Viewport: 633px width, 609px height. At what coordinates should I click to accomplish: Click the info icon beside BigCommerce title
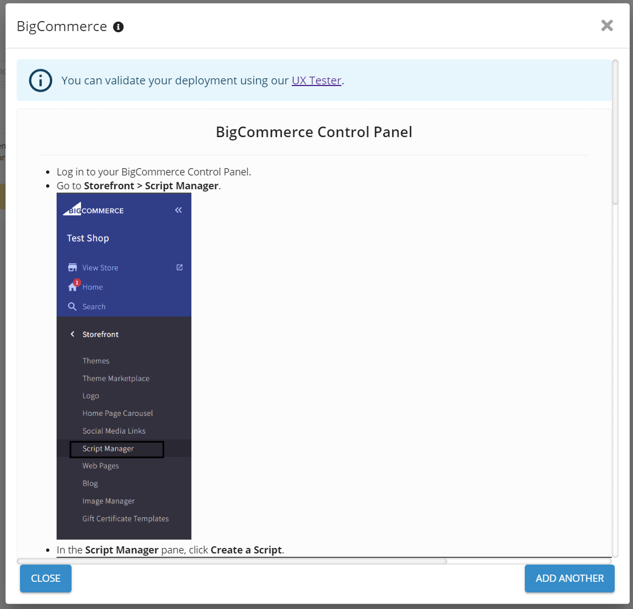tap(118, 27)
